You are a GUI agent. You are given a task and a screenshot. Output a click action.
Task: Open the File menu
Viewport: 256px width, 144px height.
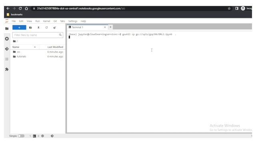[x=14, y=21]
